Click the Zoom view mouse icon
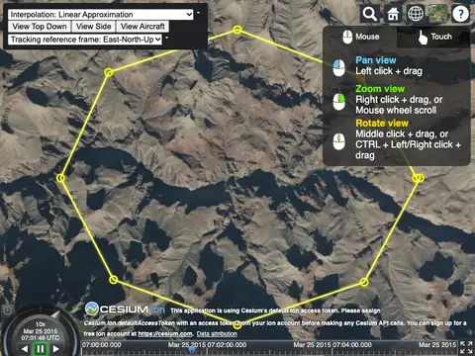The image size is (475, 356). click(338, 102)
